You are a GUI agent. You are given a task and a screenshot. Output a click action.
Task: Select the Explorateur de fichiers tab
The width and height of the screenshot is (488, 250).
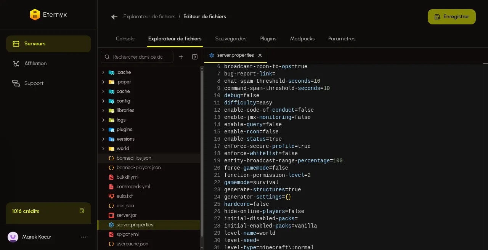[175, 39]
